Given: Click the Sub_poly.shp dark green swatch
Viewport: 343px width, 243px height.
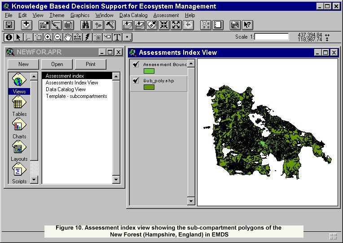Looking at the screenshot, I should (x=149, y=87).
